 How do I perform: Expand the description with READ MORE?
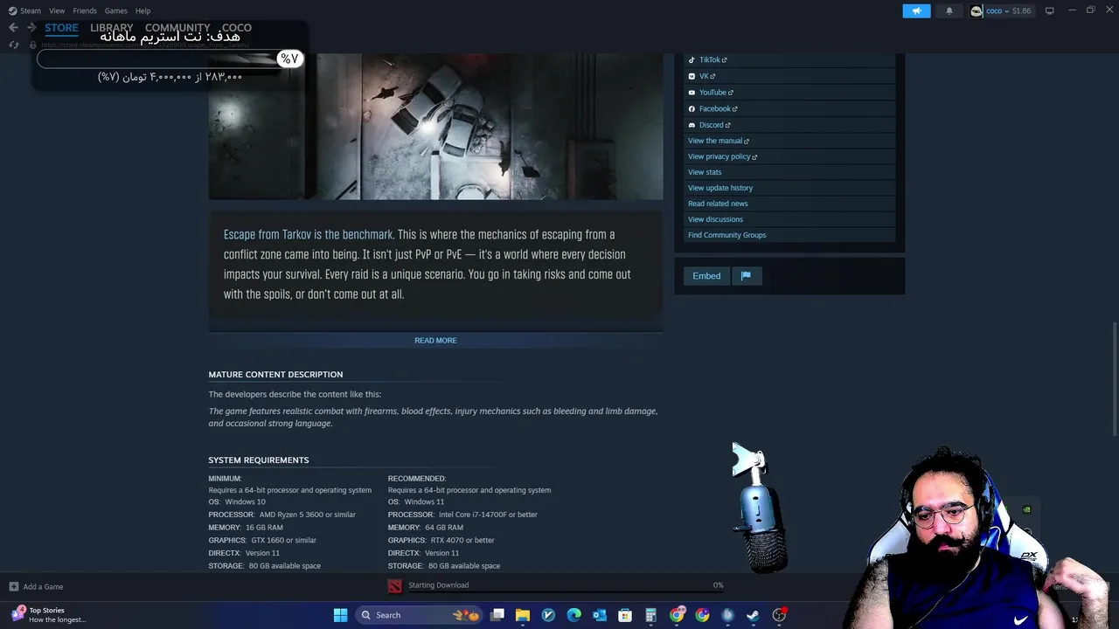[x=435, y=341]
